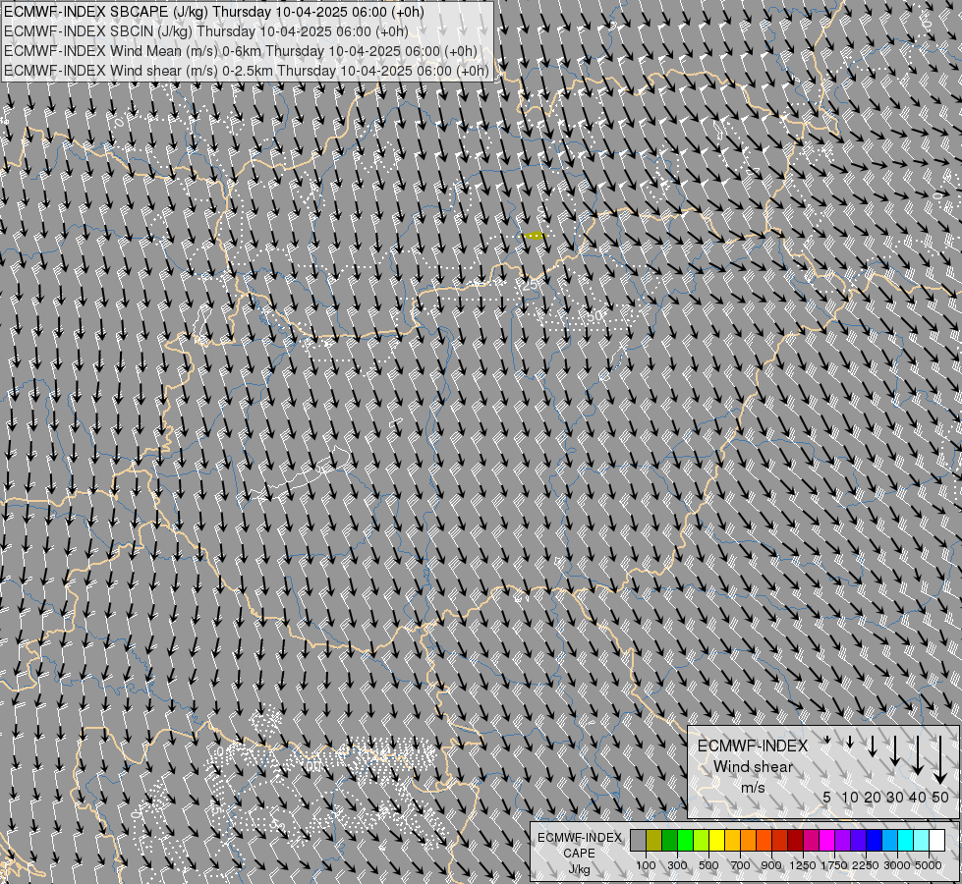The height and width of the screenshot is (884, 962).
Task: Select the amber CAPE legend swatch
Action: tap(732, 841)
